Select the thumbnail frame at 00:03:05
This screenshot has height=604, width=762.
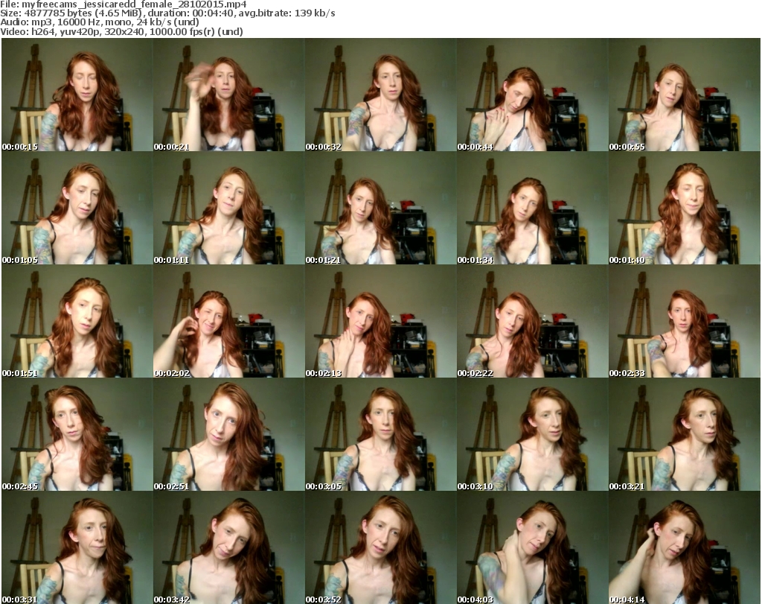pos(380,434)
